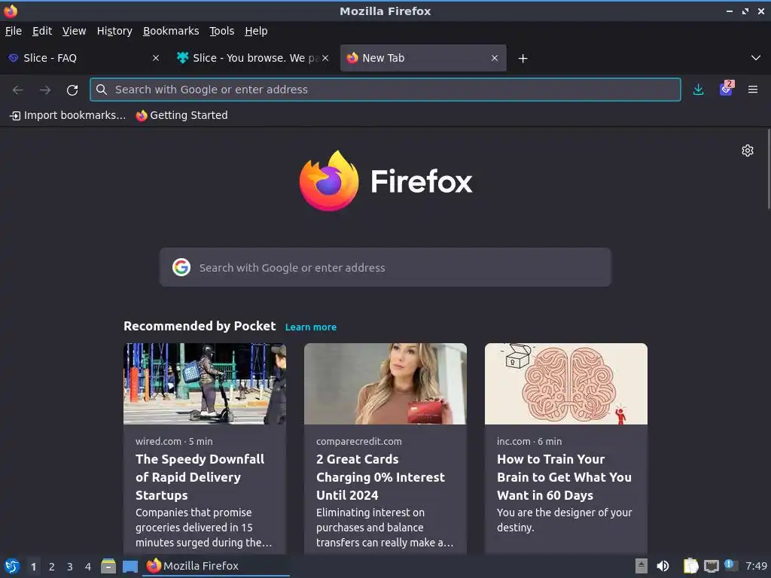Click the page vertical scrollbar
771x578 pixels.
pos(768,169)
